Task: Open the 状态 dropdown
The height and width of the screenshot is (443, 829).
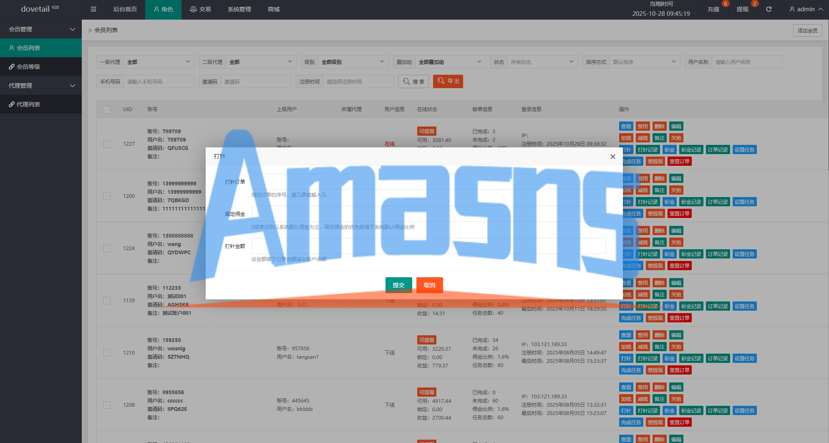Action: tap(543, 62)
